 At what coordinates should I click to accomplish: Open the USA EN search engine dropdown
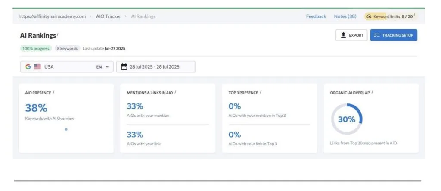tap(67, 67)
